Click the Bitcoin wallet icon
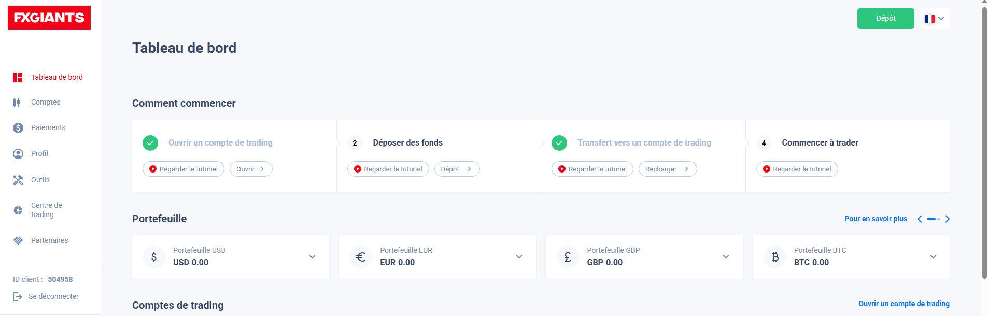 tap(775, 257)
